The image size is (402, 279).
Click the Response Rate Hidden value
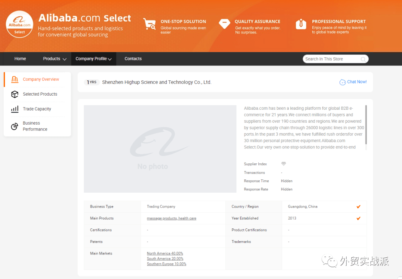(x=287, y=189)
